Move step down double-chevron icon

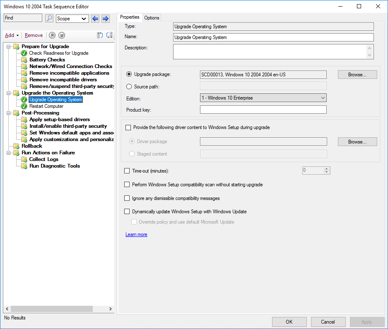pos(62,35)
